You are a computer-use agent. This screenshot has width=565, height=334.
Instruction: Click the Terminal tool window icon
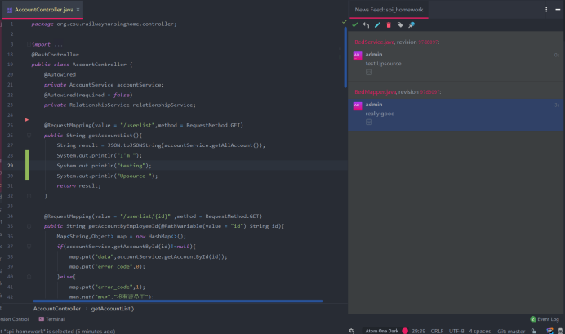(42, 319)
